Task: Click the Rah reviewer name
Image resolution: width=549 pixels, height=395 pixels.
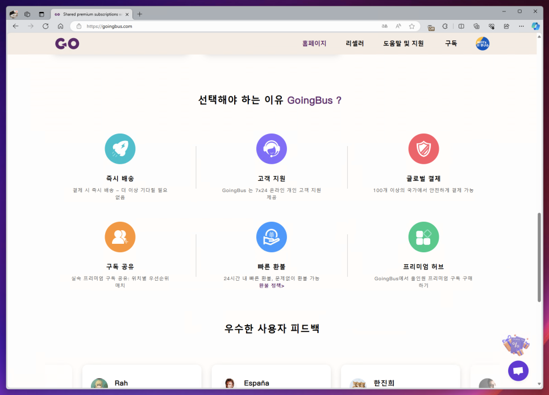Action: (121, 383)
